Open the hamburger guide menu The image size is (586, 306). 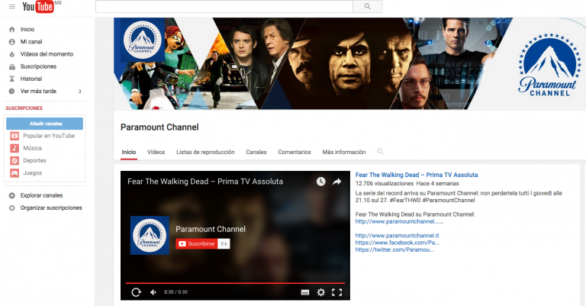click(12, 7)
